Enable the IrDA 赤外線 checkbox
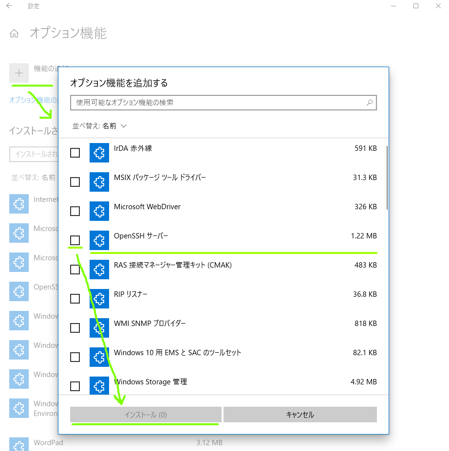Screen dimensions: 449x451 (75, 153)
